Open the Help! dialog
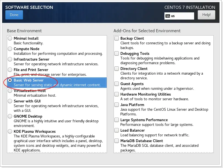The height and width of the screenshot is (168, 223). point(206,15)
